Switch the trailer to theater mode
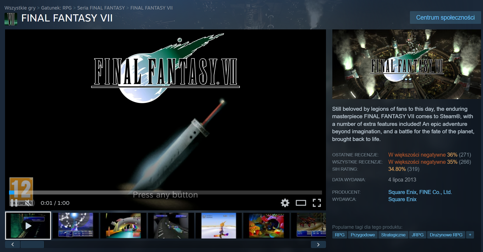 point(301,203)
